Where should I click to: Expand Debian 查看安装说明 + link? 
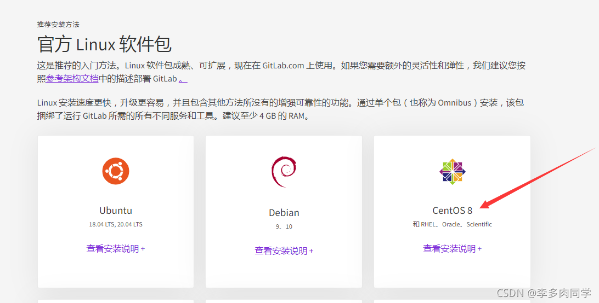click(284, 251)
